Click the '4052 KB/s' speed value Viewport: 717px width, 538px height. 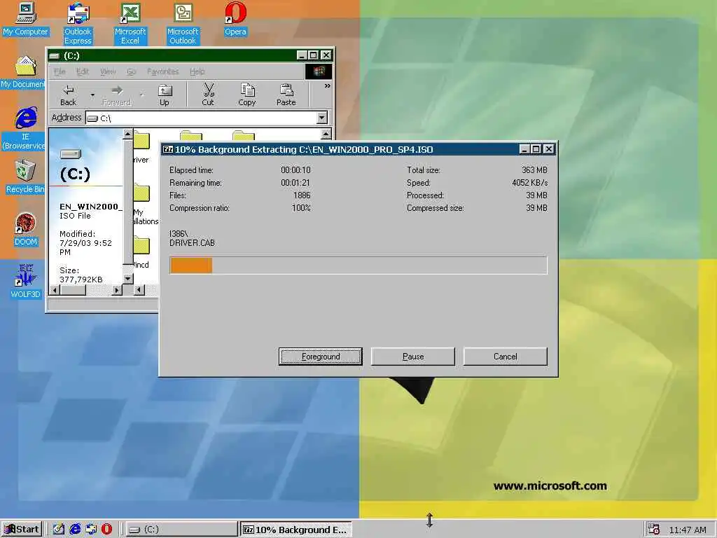(529, 183)
